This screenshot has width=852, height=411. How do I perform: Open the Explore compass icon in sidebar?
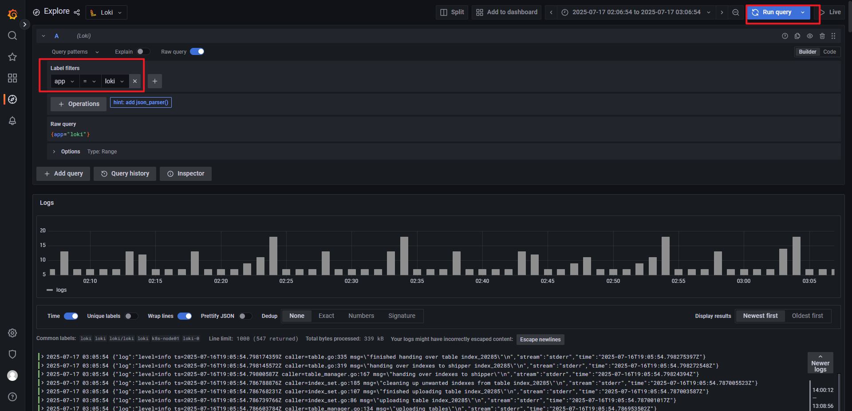(12, 99)
